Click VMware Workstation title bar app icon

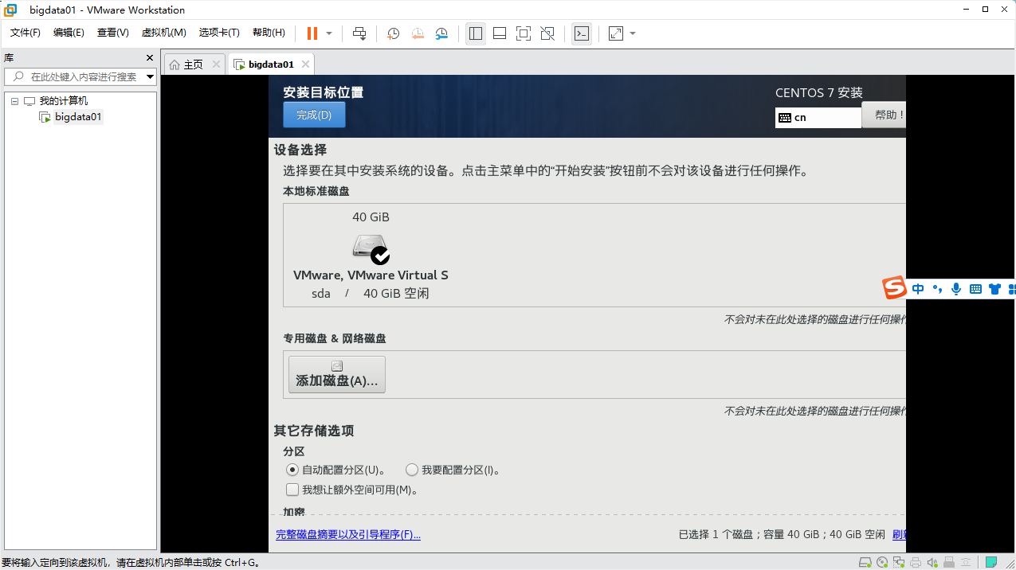(10, 10)
